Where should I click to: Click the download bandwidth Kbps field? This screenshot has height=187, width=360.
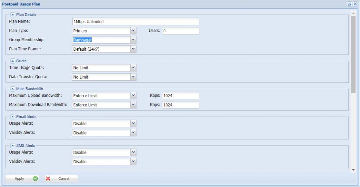pyautogui.click(x=180, y=105)
